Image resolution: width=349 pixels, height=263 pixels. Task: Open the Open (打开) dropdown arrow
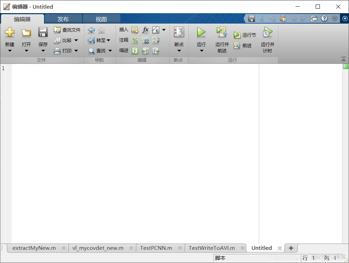click(26, 51)
